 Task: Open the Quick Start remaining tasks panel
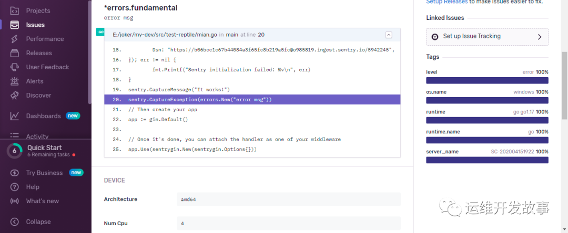pos(44,151)
